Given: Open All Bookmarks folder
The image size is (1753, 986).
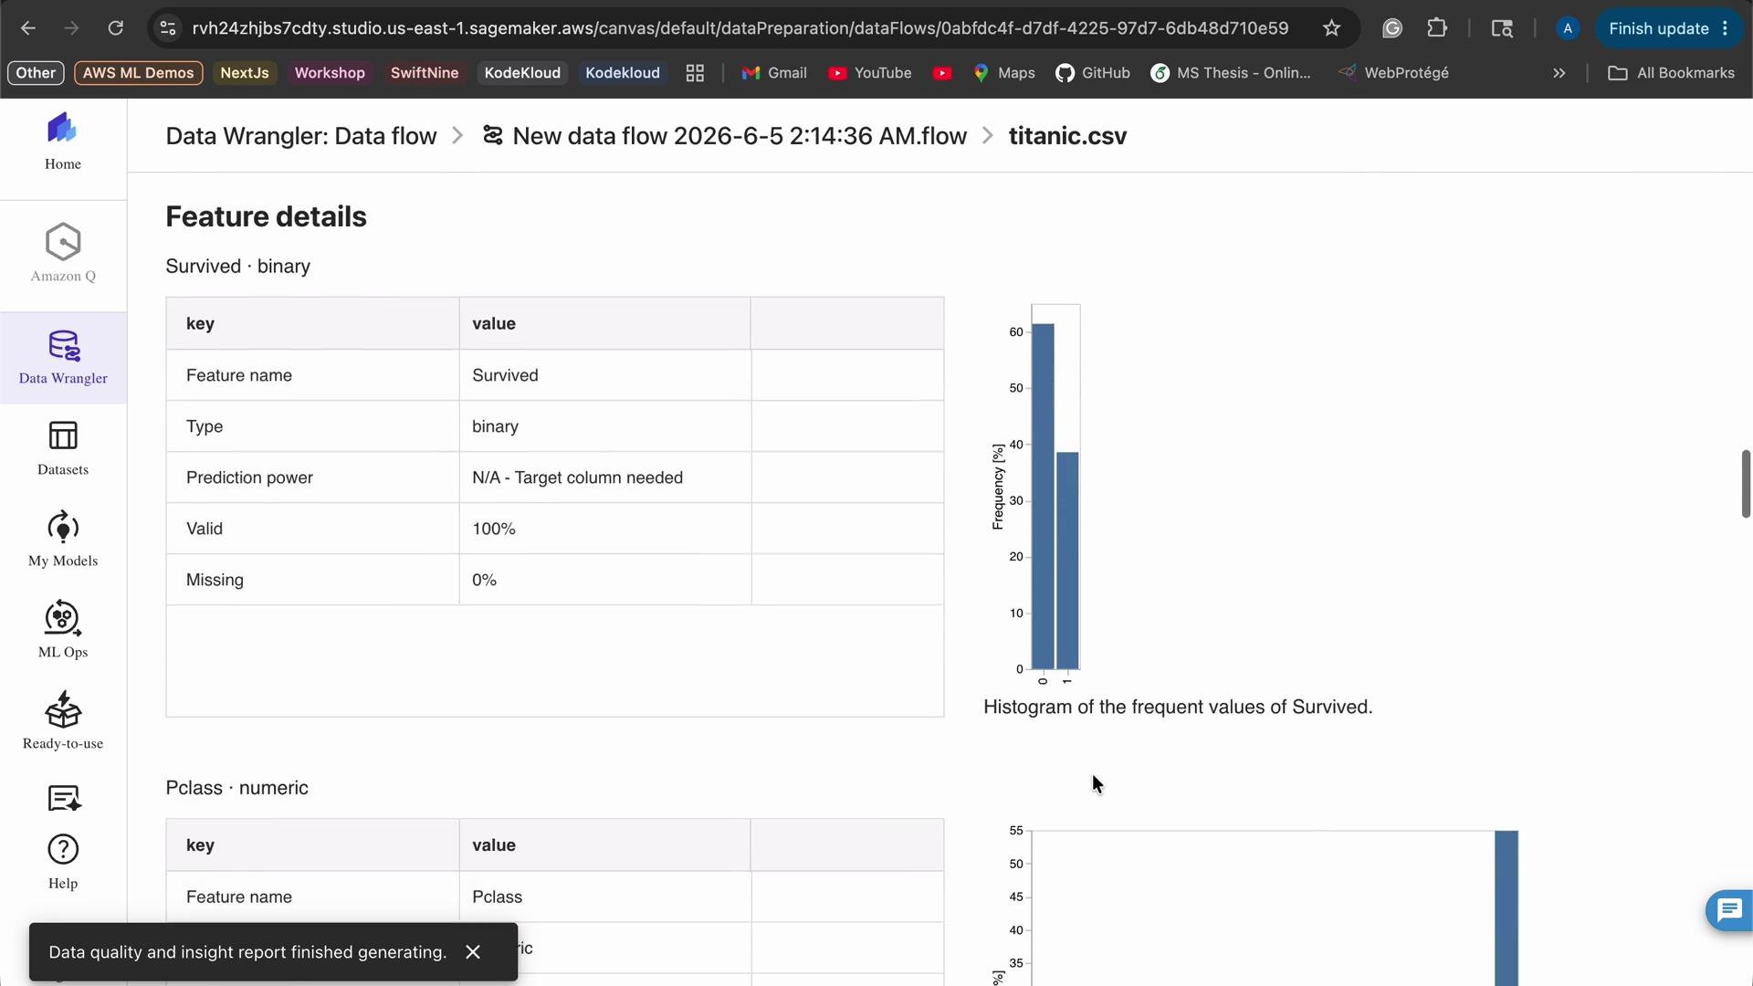Looking at the screenshot, I should coord(1671,73).
